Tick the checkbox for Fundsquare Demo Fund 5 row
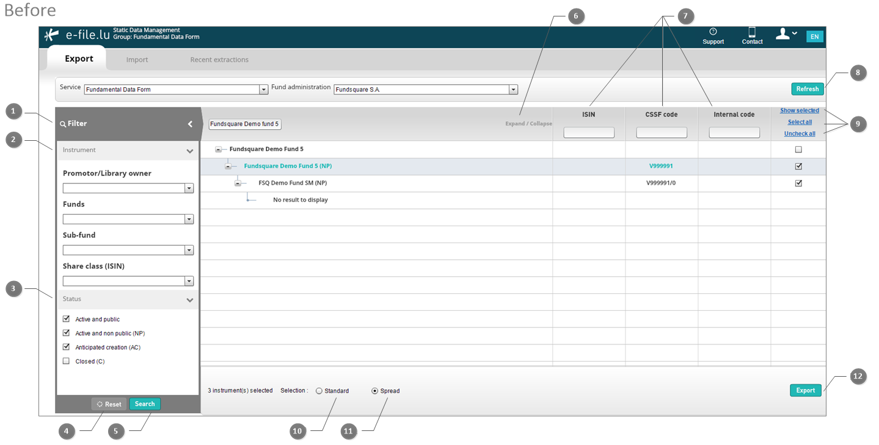The width and height of the screenshot is (879, 445). tap(798, 149)
